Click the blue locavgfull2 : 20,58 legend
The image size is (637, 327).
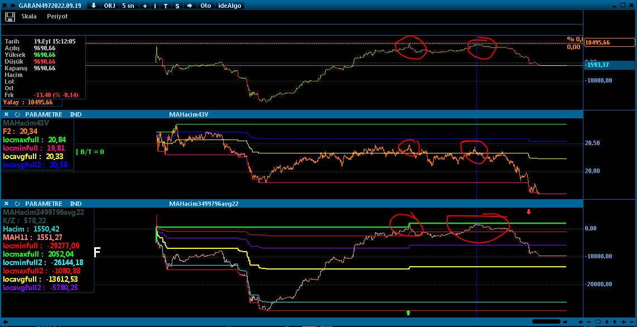35,165
